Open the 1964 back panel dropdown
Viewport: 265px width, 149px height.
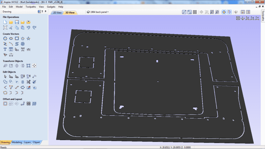coord(97,12)
